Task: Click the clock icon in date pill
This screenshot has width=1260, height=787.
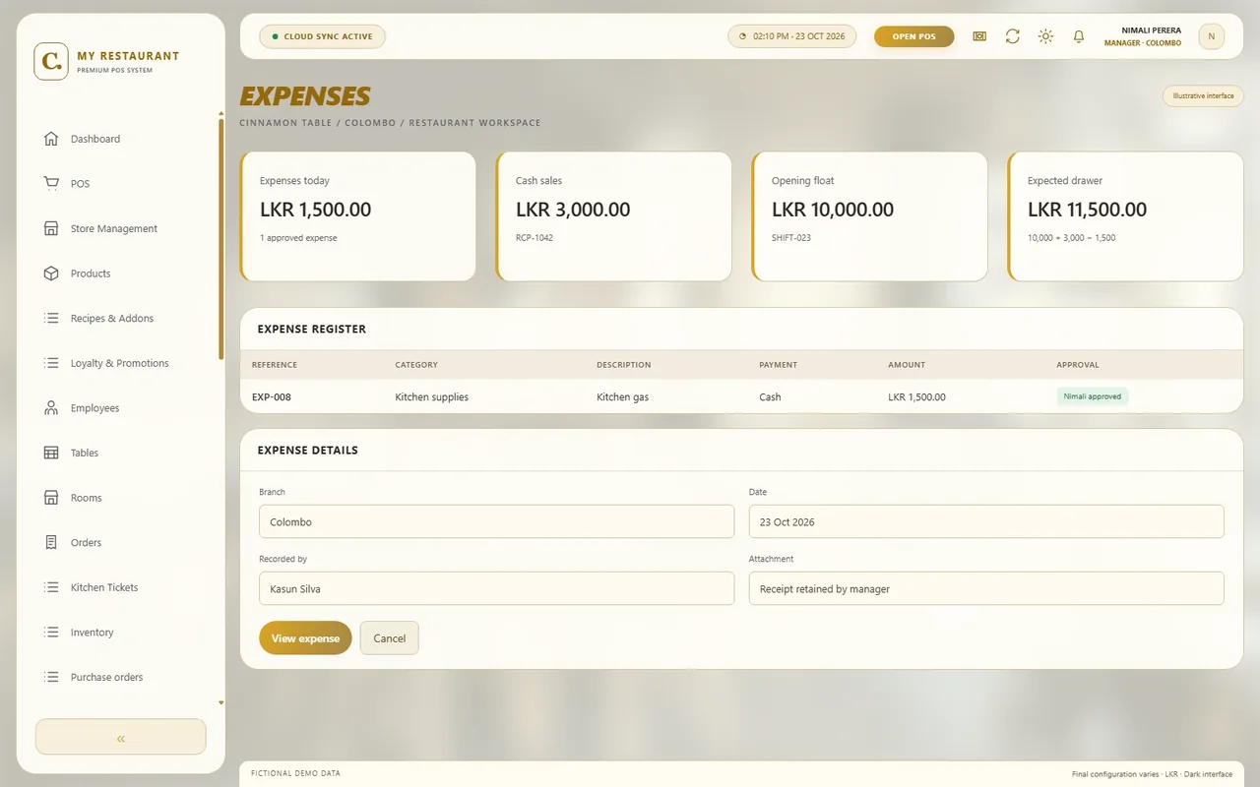Action: [x=742, y=36]
